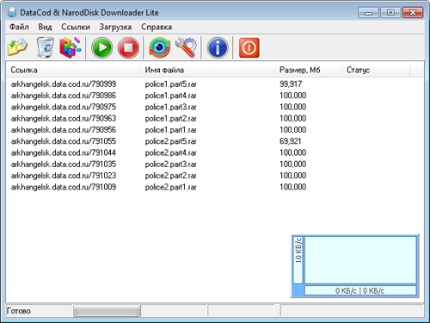Click file name police1.part5.rar

click(x=170, y=84)
